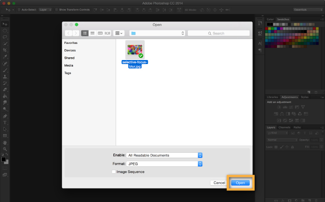Open the Enable file type dropdown

click(165, 155)
